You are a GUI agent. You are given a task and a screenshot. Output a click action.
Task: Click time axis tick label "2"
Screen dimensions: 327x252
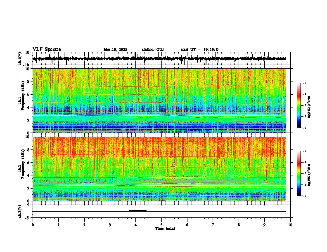84,225
